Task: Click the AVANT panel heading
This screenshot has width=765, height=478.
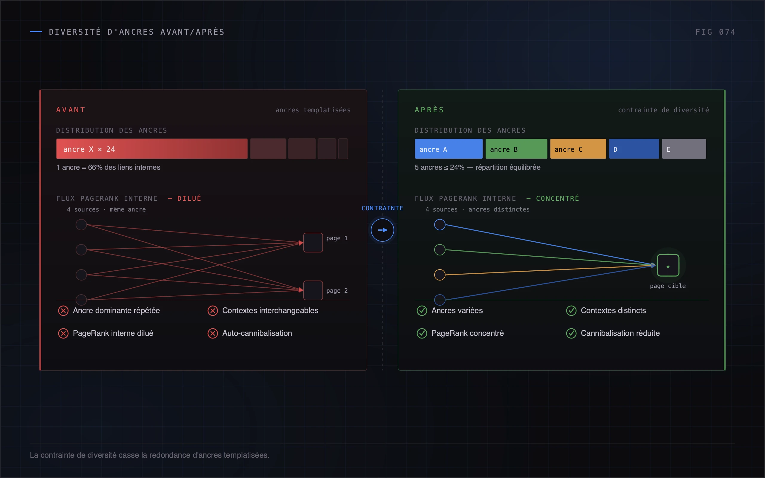Action: (x=71, y=110)
